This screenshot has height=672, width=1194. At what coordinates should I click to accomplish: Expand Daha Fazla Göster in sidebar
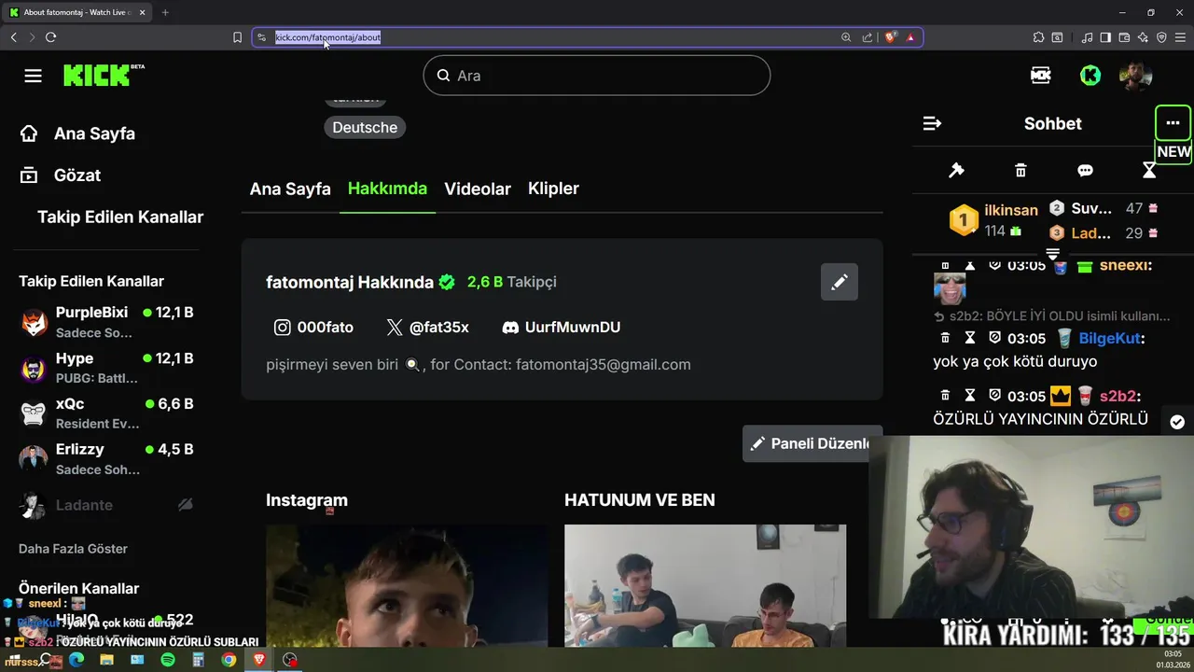[x=73, y=549]
